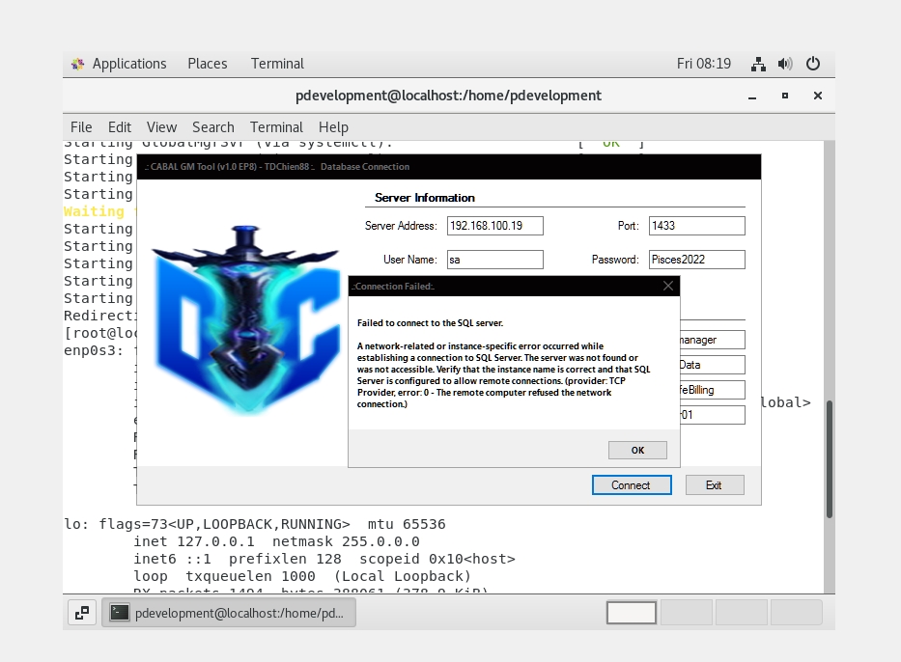The image size is (901, 662).
Task: Click the partially hidden Data field
Action: [713, 365]
